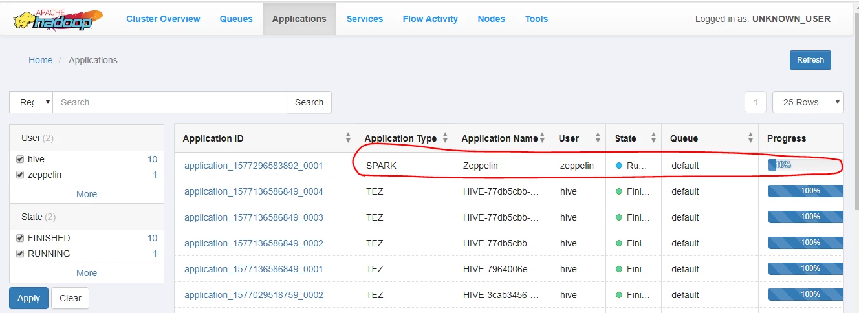Click green state dot of application_1577136586849_0003
This screenshot has width=859, height=313.
click(619, 217)
